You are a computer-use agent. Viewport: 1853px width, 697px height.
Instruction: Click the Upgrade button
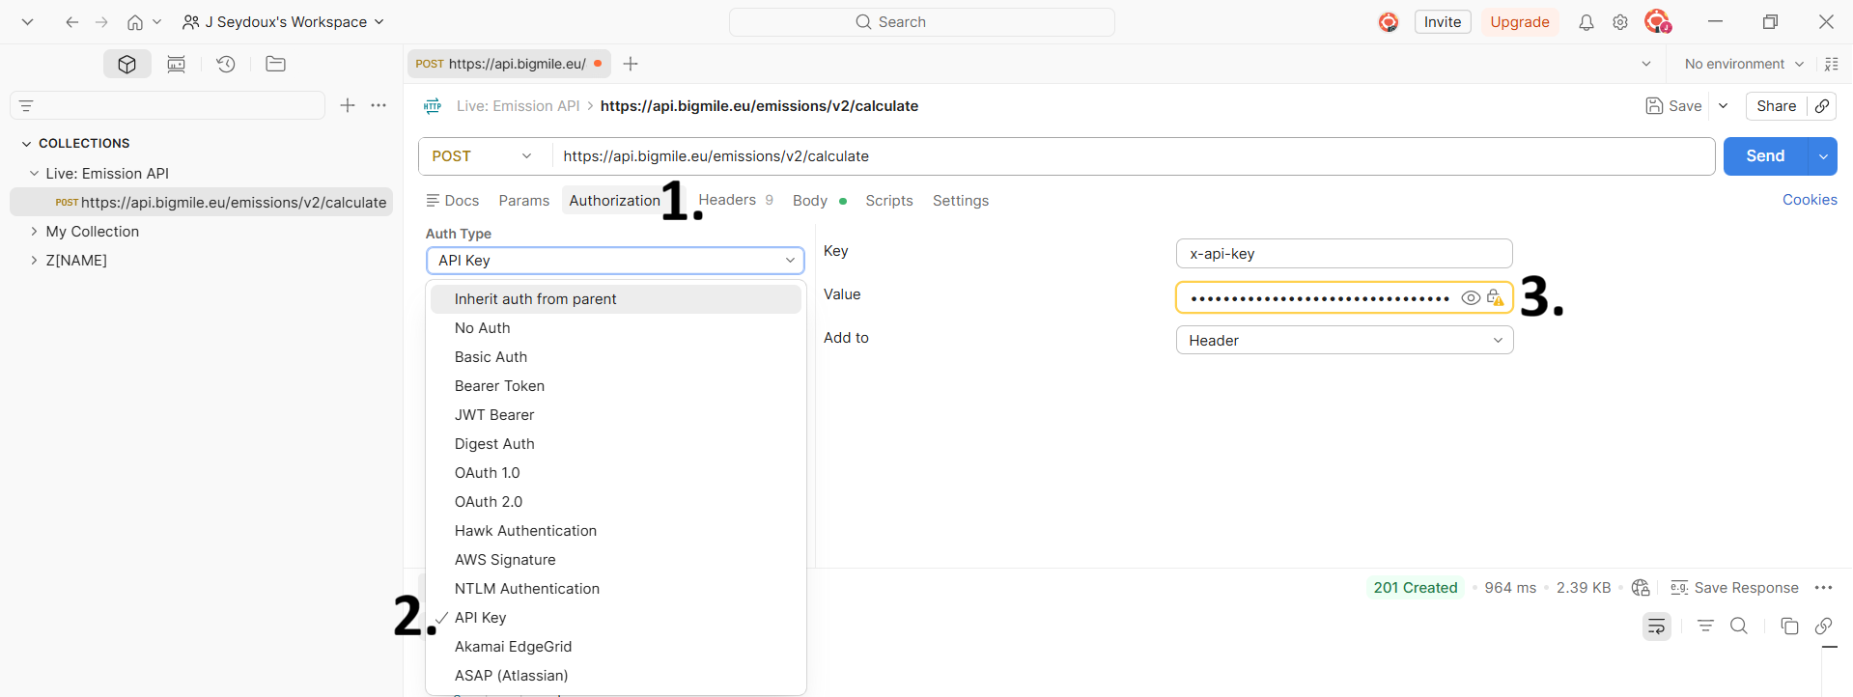pyautogui.click(x=1520, y=22)
